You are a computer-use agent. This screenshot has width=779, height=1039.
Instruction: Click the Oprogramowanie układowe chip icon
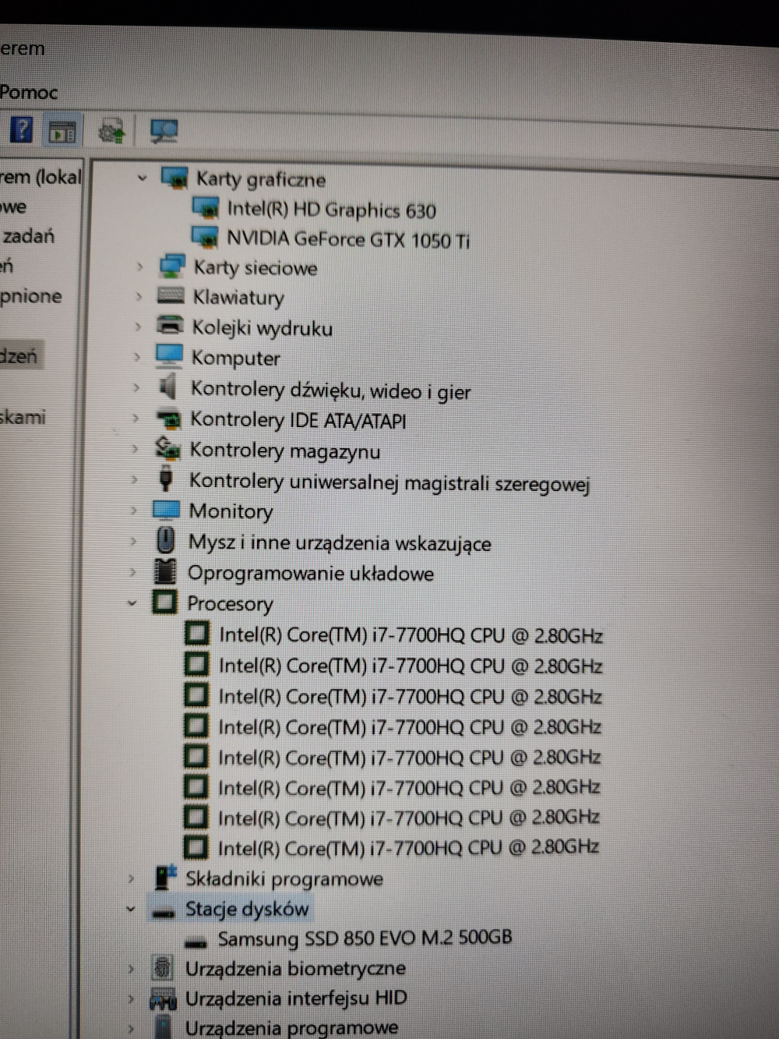coord(164,571)
